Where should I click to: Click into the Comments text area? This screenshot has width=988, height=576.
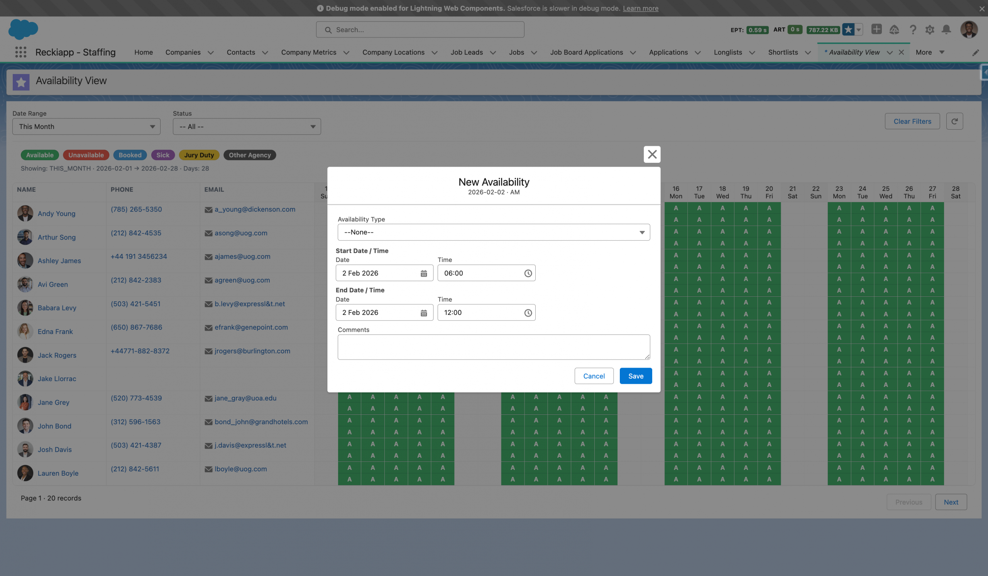tap(494, 347)
